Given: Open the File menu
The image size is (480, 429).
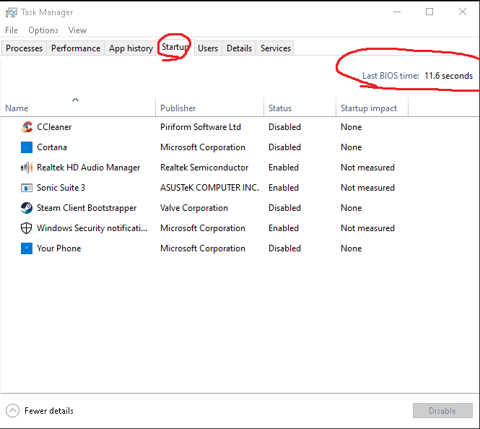Looking at the screenshot, I should (x=12, y=30).
